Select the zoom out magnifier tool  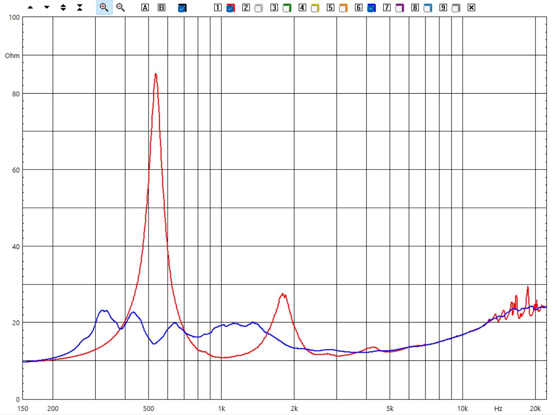pos(120,7)
